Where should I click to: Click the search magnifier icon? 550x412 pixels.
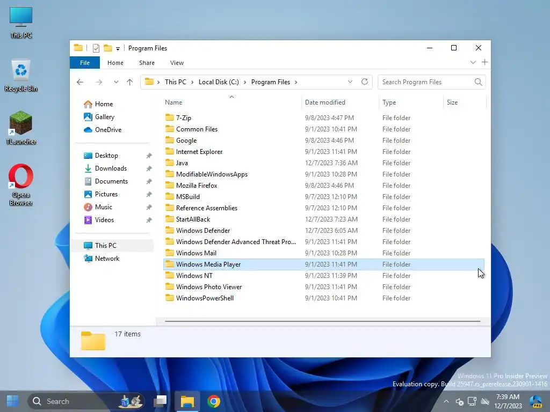(479, 82)
